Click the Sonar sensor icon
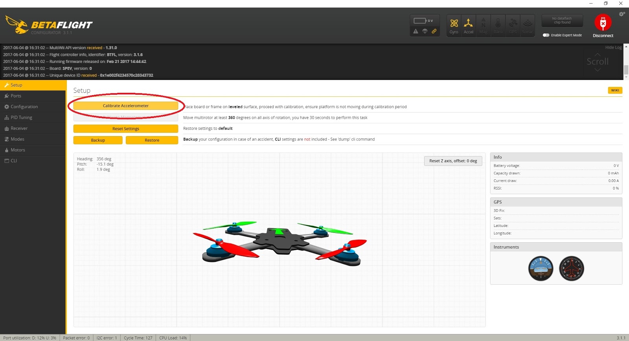The width and height of the screenshot is (629, 341). [528, 24]
